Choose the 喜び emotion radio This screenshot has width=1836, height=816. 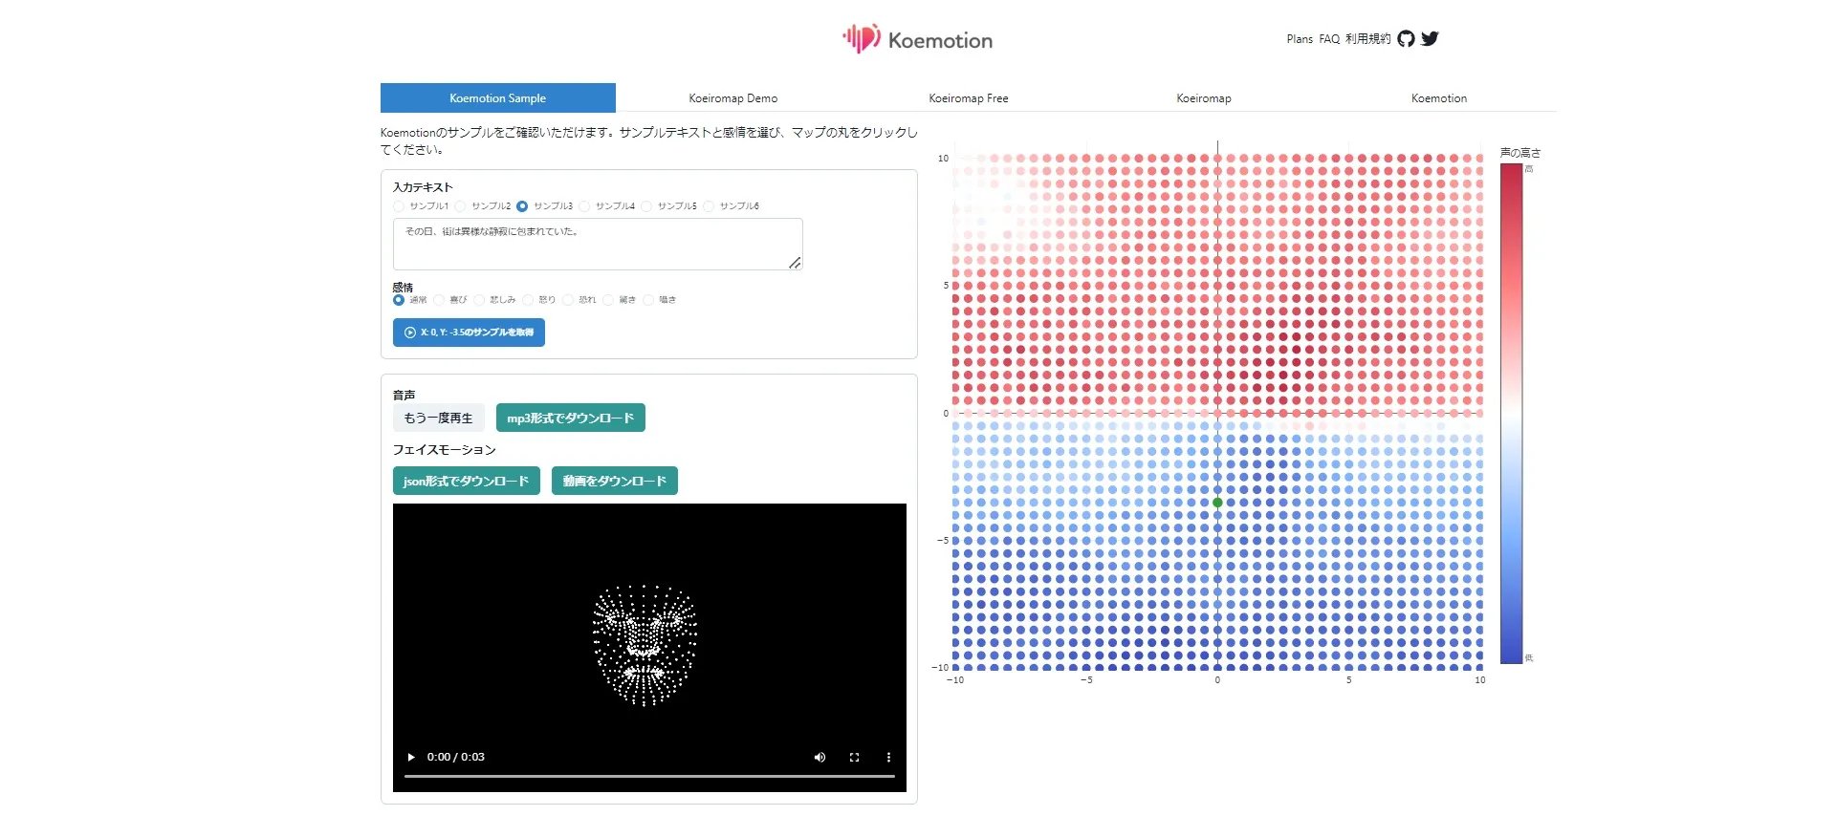tap(439, 300)
